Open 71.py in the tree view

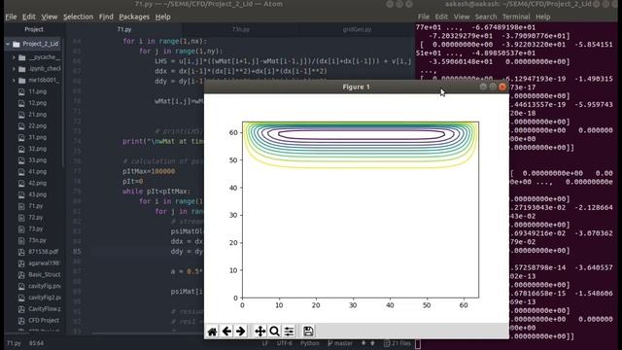click(36, 206)
